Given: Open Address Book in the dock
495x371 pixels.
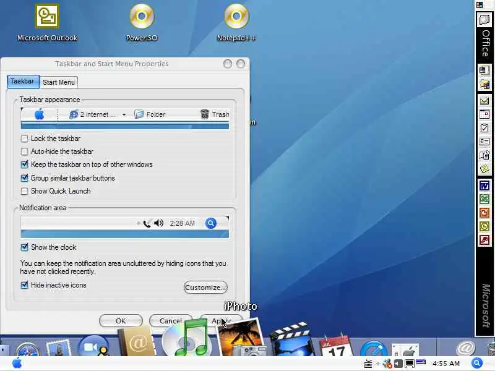Looking at the screenshot, I should point(136,343).
